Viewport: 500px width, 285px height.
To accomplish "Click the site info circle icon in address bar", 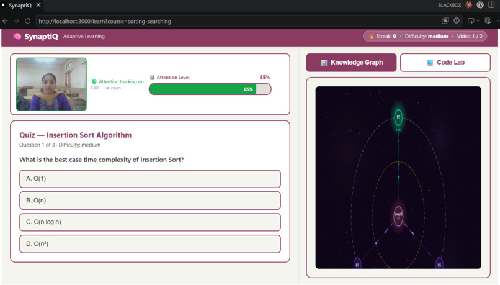I will [457, 20].
